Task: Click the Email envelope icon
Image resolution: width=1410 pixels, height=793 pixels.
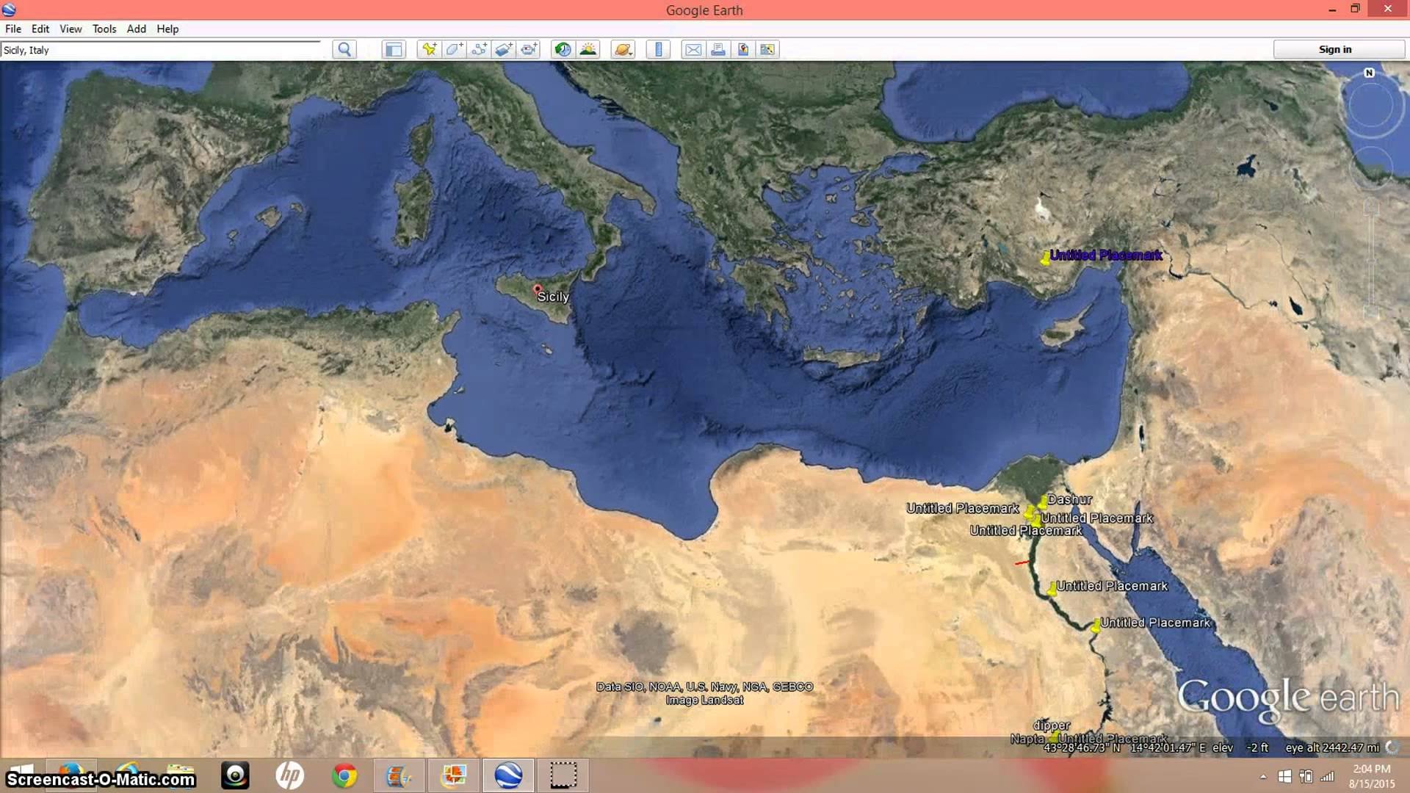Action: click(693, 49)
